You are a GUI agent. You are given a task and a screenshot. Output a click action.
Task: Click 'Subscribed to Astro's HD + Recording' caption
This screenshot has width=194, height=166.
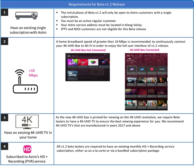[x=27, y=159]
